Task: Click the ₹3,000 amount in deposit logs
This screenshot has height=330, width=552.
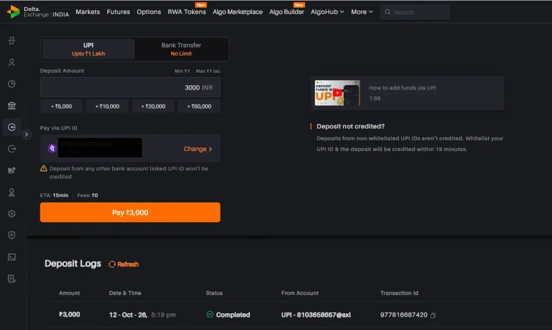Action: [x=70, y=314]
